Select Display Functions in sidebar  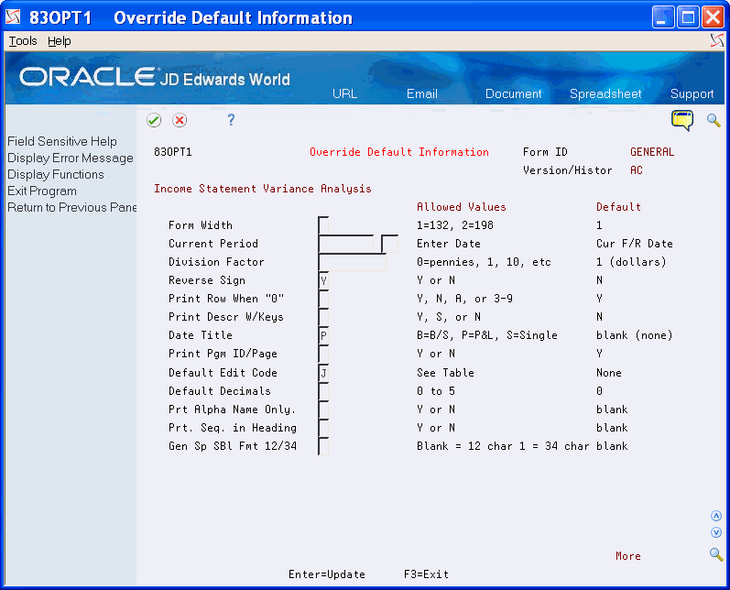pyautogui.click(x=55, y=174)
